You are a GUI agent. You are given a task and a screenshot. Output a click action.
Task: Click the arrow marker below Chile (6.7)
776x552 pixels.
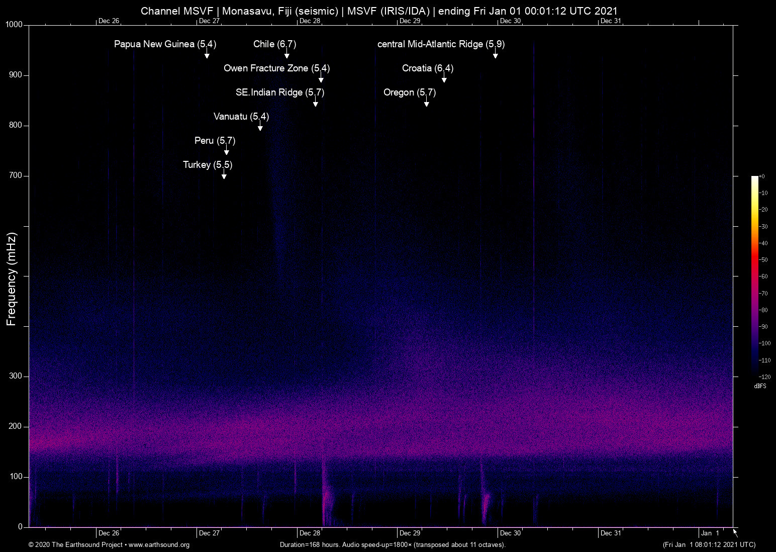tap(286, 55)
